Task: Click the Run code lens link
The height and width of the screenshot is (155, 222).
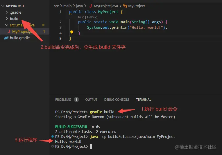Action: (81, 17)
